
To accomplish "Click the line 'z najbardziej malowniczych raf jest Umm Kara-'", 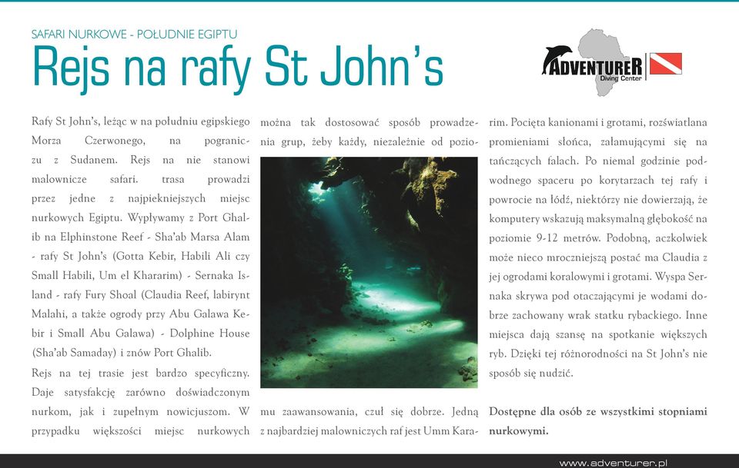I will pyautogui.click(x=369, y=431).
